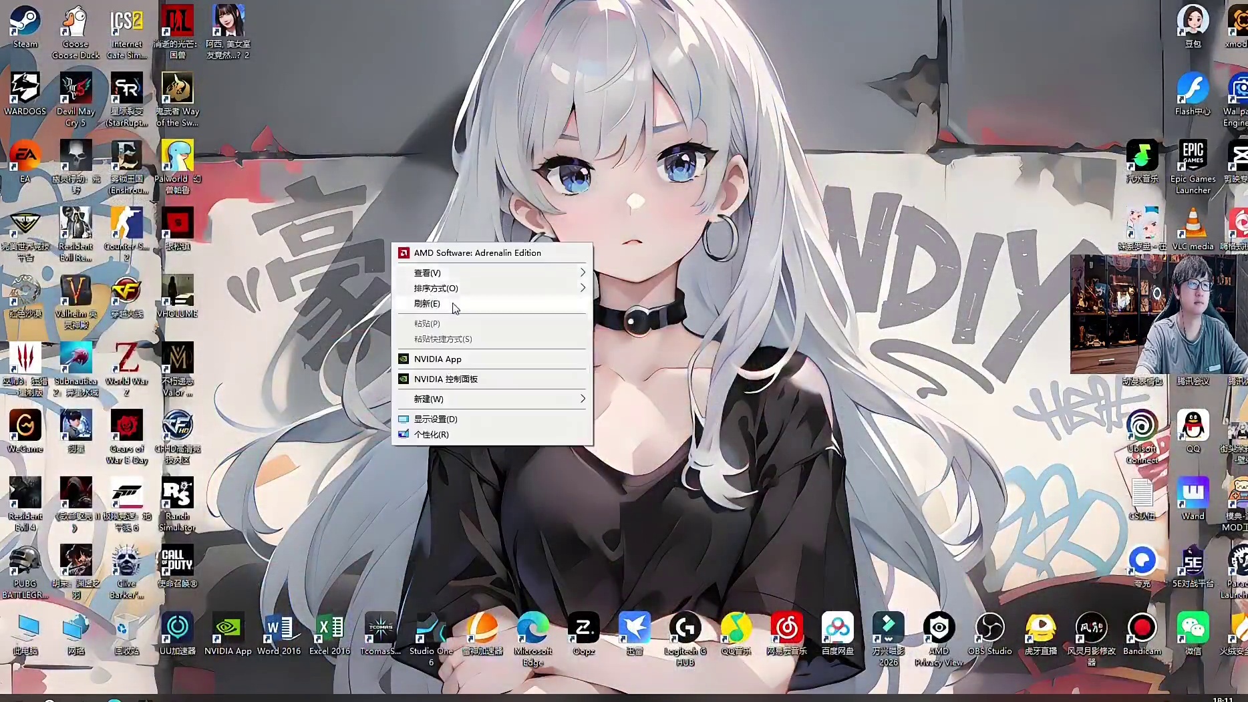Choose 刷新(E) in the context menu
Image resolution: width=1248 pixels, height=702 pixels.
pos(492,303)
